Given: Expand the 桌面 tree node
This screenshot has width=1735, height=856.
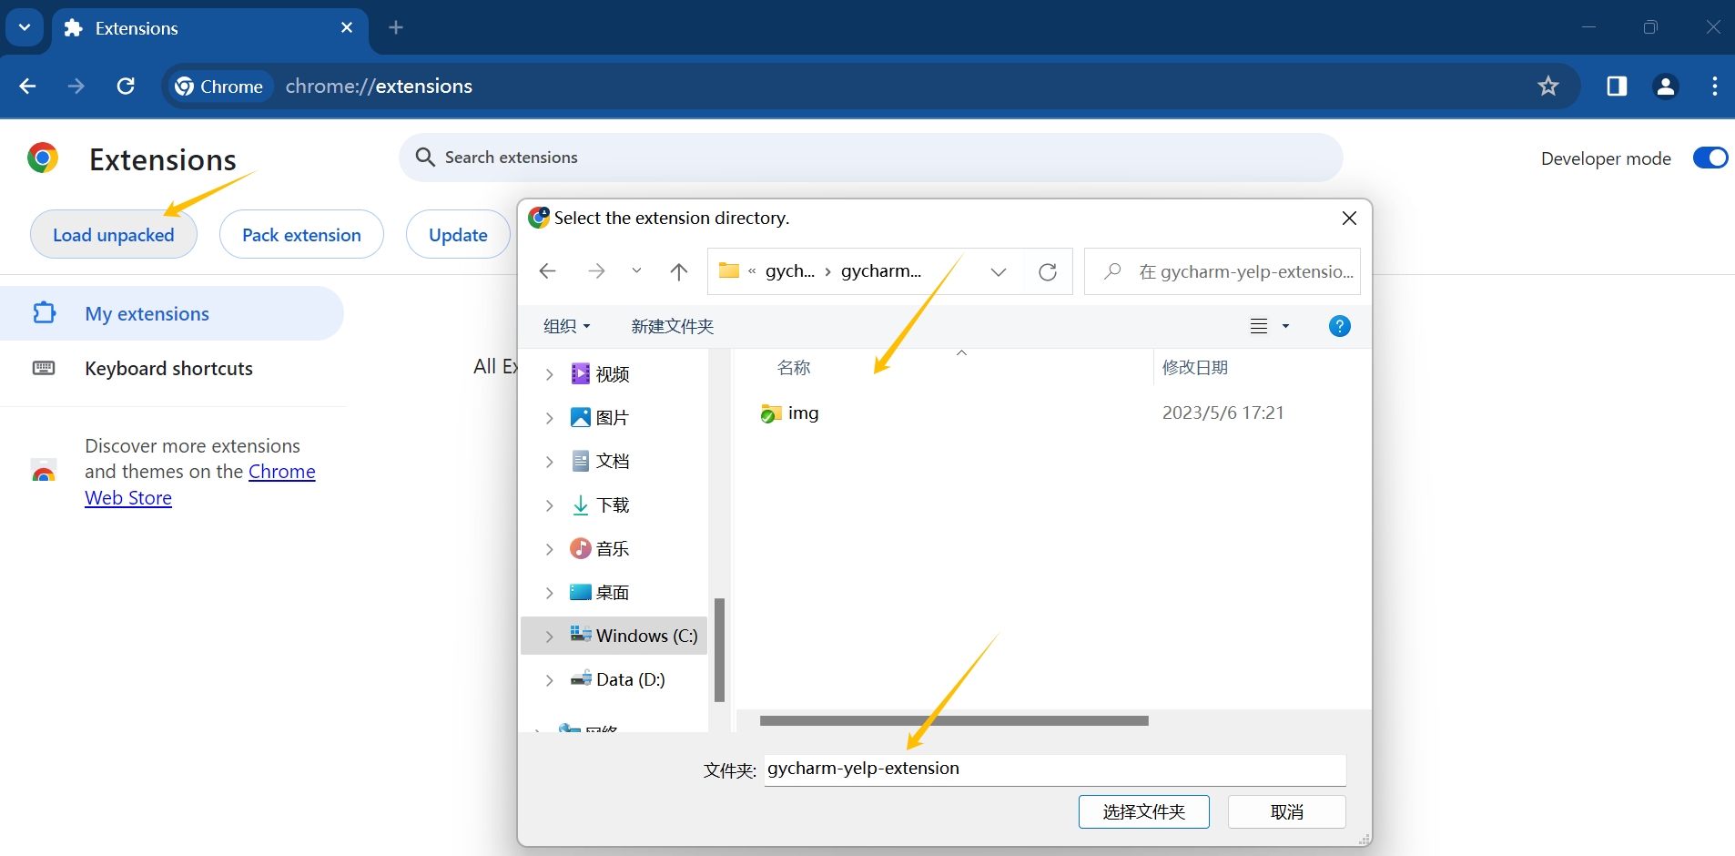Looking at the screenshot, I should pos(549,593).
